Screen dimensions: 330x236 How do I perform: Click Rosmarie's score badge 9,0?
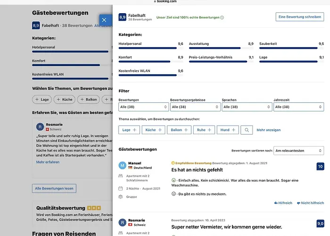pyautogui.click(x=320, y=224)
